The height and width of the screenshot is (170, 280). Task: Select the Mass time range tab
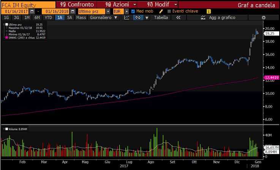click(81, 17)
